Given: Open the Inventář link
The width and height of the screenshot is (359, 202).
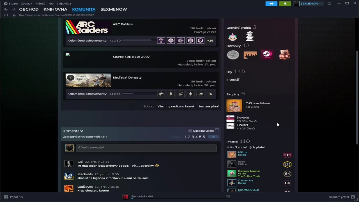Looking at the screenshot, I should tap(233, 80).
